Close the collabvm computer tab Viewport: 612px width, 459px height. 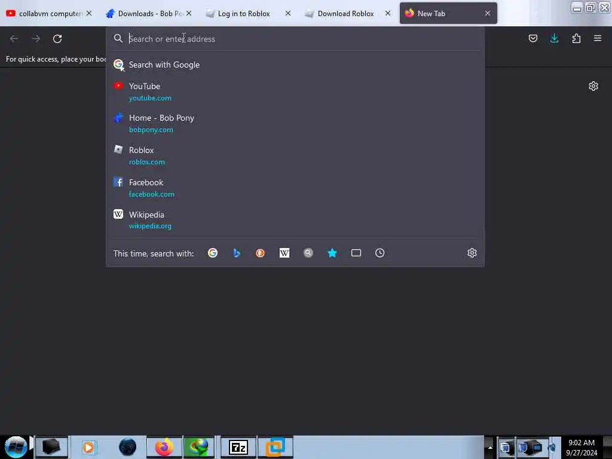click(x=89, y=13)
